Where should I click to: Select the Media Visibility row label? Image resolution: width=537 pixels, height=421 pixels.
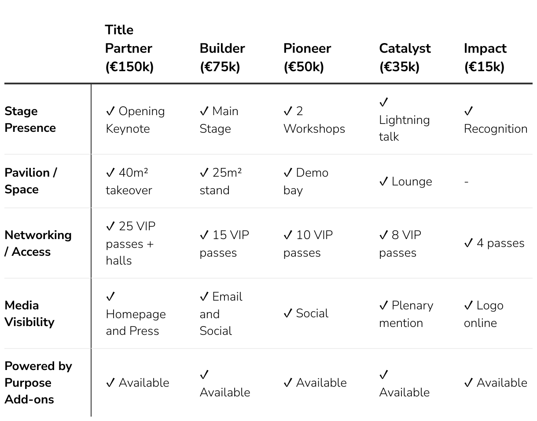[x=29, y=313]
